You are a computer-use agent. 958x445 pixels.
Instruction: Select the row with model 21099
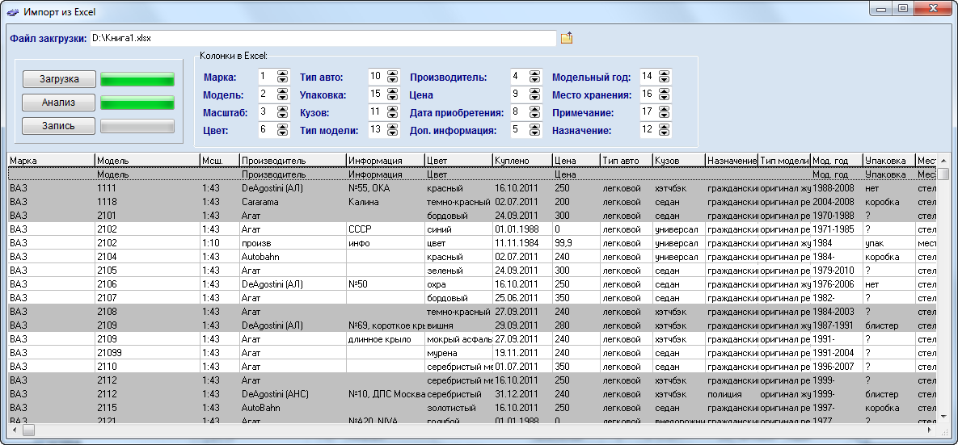(471, 353)
